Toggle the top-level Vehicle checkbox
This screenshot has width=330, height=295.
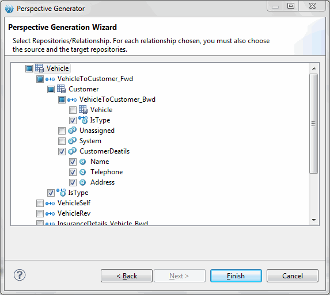pos(29,68)
